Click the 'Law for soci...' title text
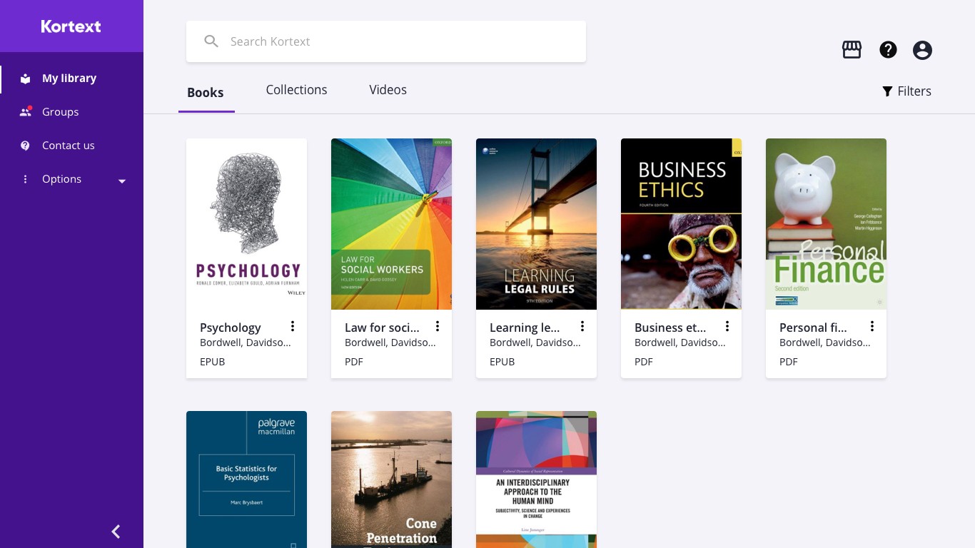 [382, 328]
